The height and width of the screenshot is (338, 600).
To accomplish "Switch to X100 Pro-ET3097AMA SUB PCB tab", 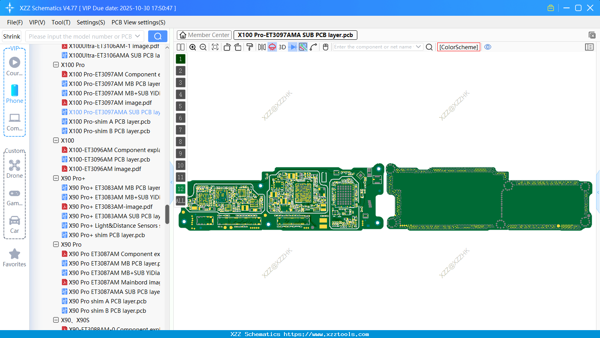I will coord(295,35).
